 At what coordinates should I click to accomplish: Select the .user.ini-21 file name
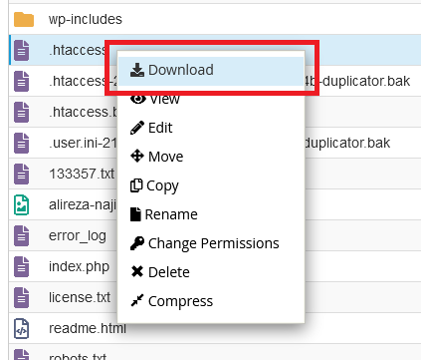point(83,143)
